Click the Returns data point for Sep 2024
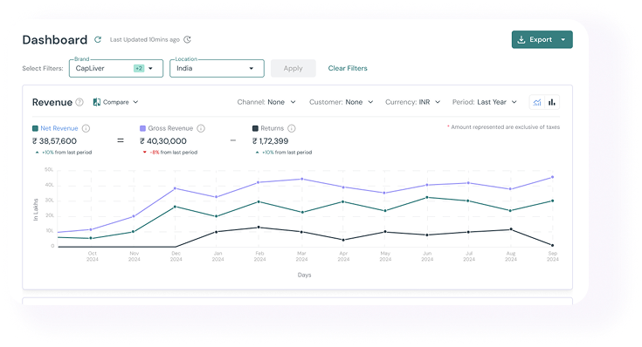 point(552,245)
